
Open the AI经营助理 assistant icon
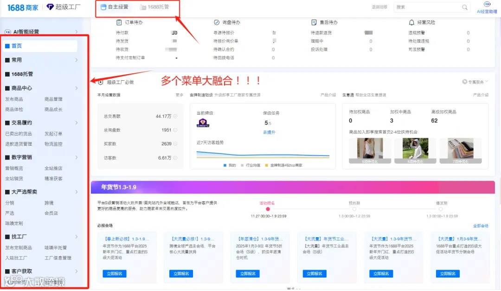[x=487, y=4]
